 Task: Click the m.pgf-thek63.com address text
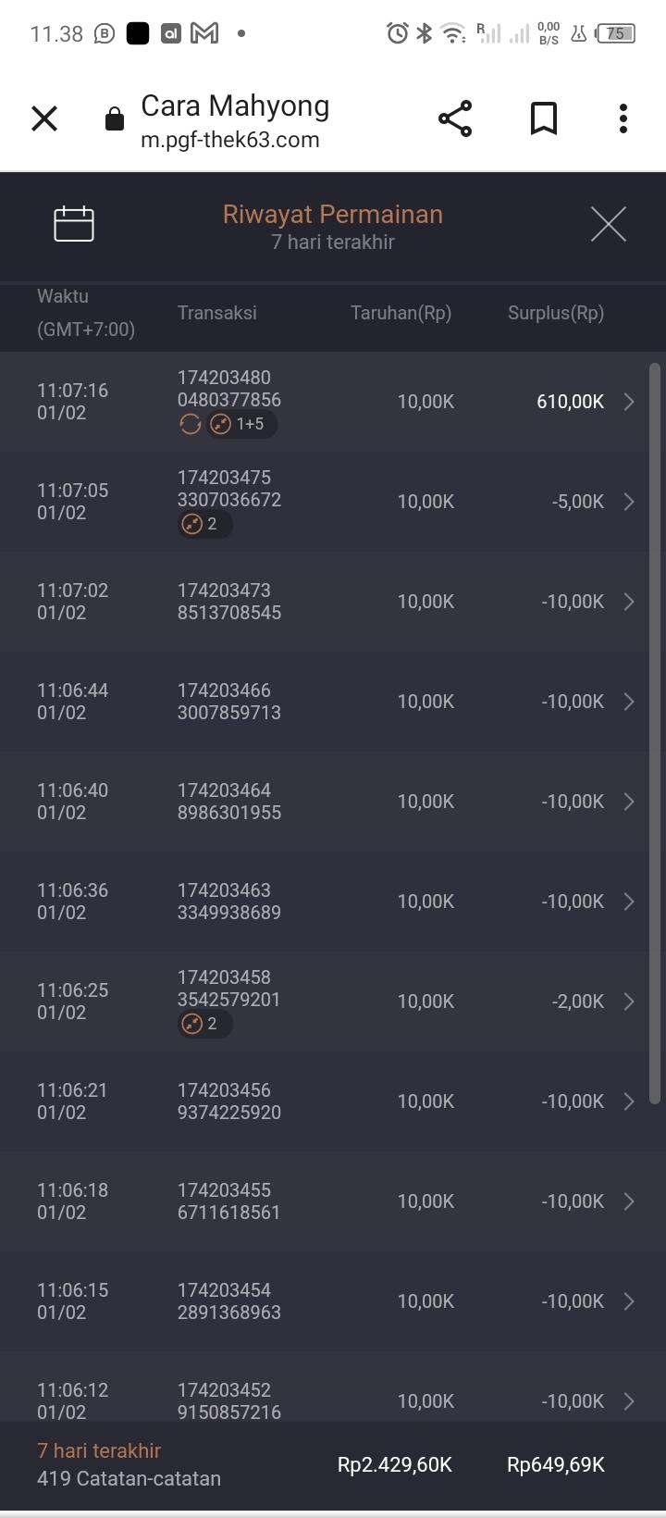230,141
